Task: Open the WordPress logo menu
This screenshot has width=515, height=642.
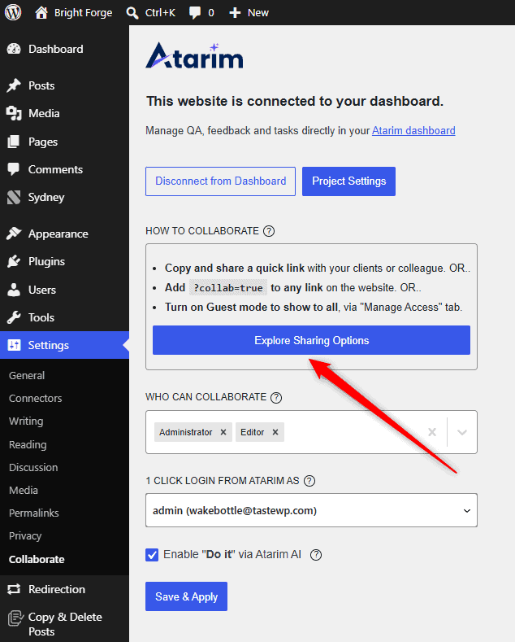Action: click(x=13, y=12)
